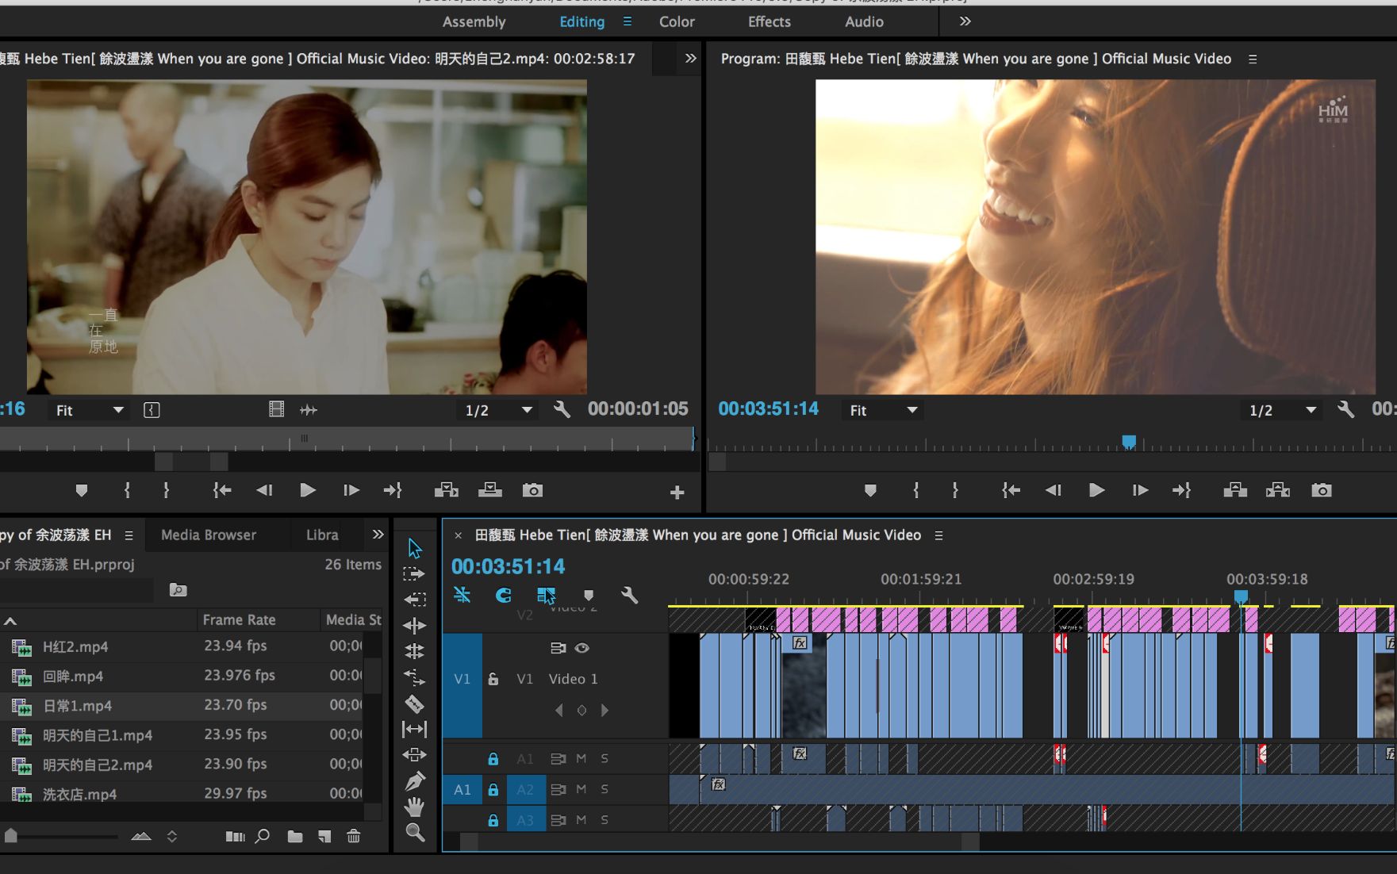
Task: Open Media Browser tab
Action: pyautogui.click(x=209, y=535)
